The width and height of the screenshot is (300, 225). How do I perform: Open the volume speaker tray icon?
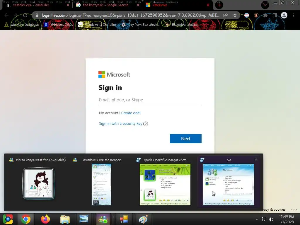coord(271,219)
